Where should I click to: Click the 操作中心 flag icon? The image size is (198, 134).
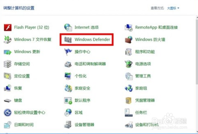(68, 52)
